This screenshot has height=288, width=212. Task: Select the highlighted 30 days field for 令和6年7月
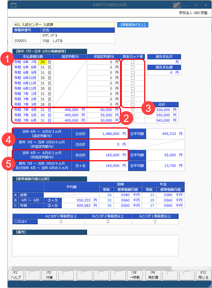[x=42, y=62]
